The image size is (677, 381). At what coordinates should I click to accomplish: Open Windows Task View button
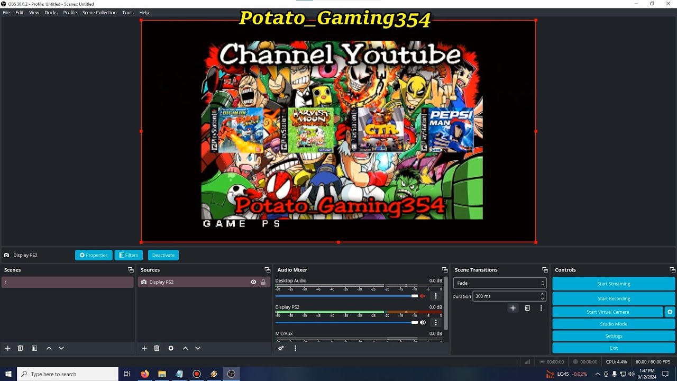point(127,374)
